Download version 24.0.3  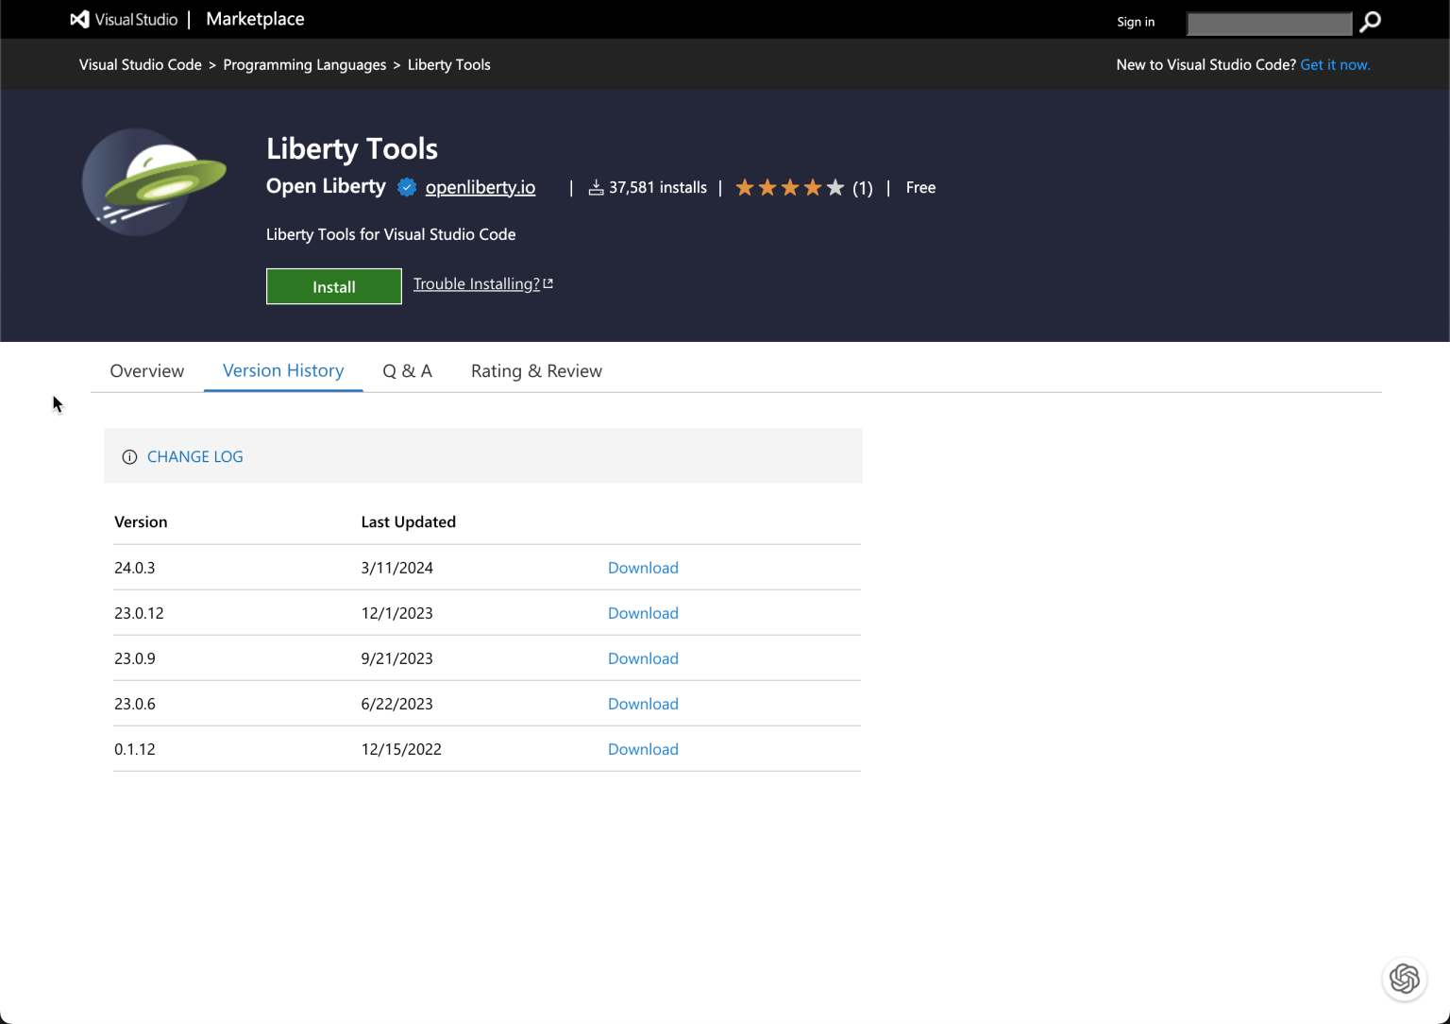point(643,567)
